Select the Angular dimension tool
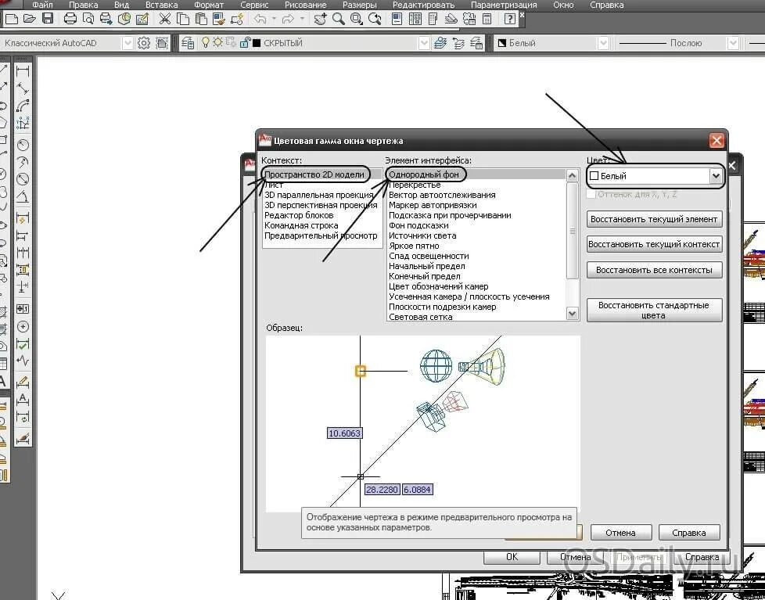Image resolution: width=765 pixels, height=600 pixels. tap(23, 196)
